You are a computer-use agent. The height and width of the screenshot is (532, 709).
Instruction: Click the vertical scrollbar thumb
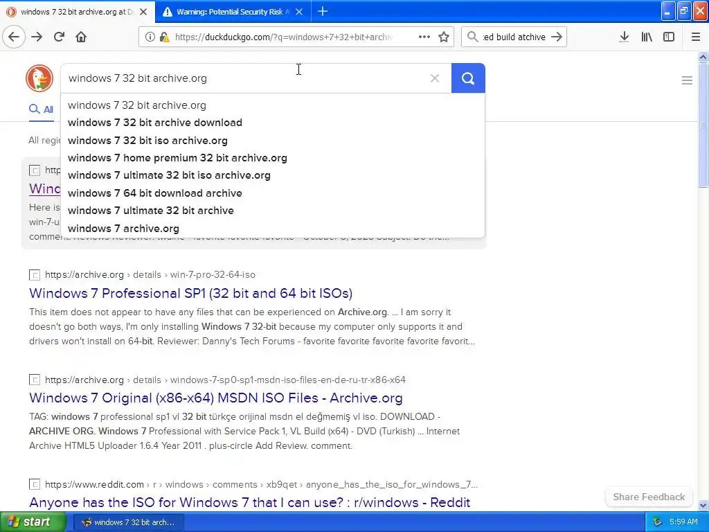[x=703, y=125]
